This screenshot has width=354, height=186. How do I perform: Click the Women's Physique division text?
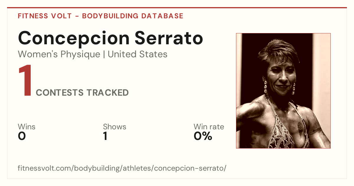(x=59, y=54)
